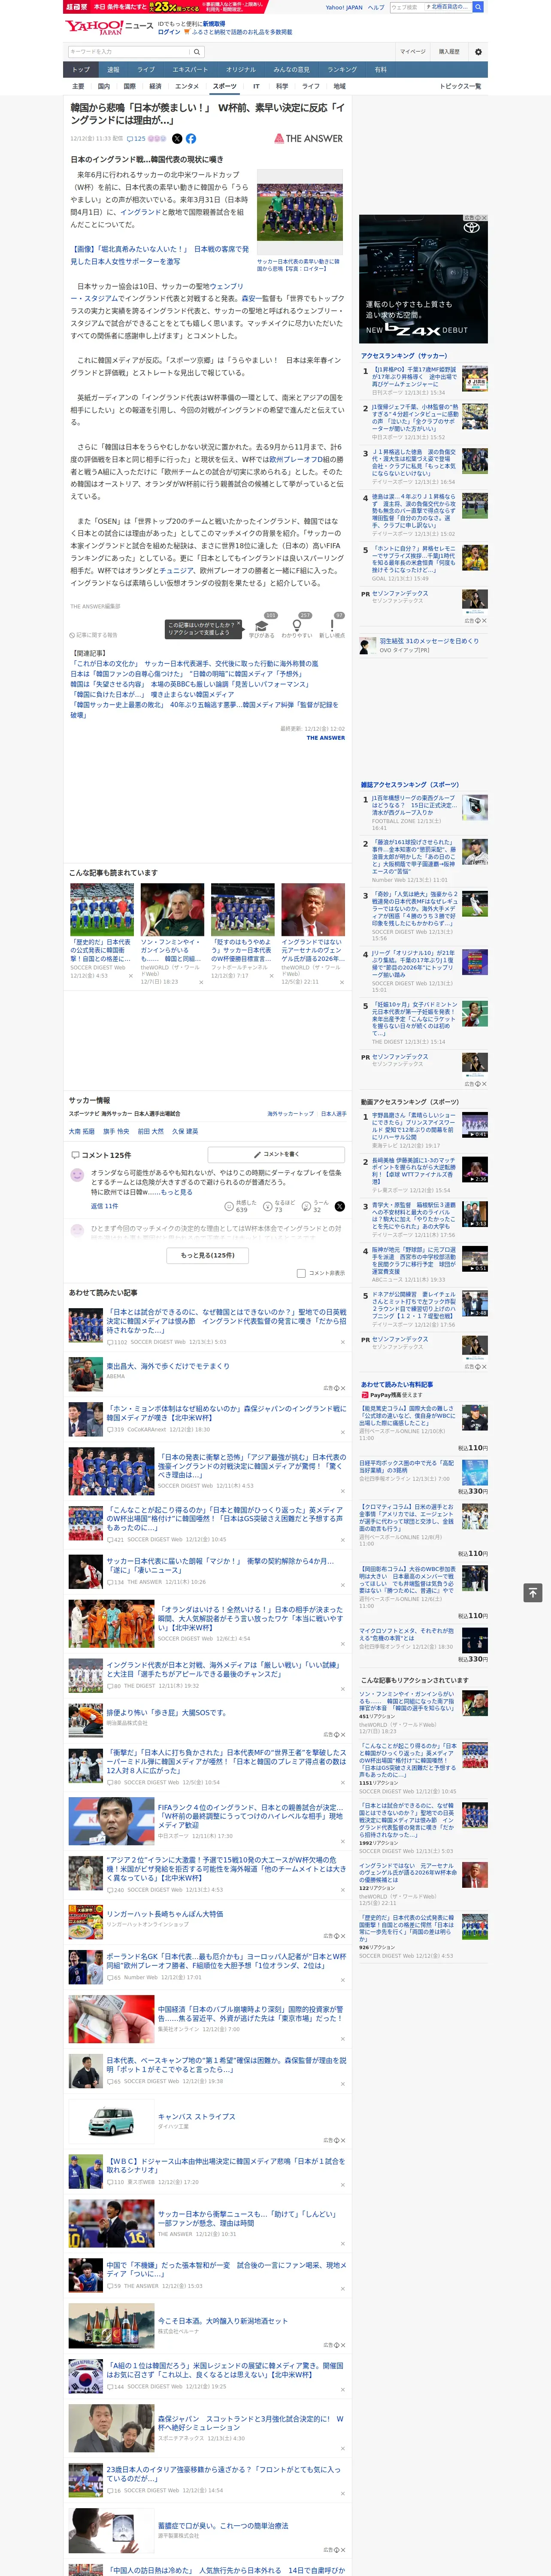This screenshot has height=2576, width=551.
Task: Select the スポーツ category tab
Action: [x=225, y=86]
